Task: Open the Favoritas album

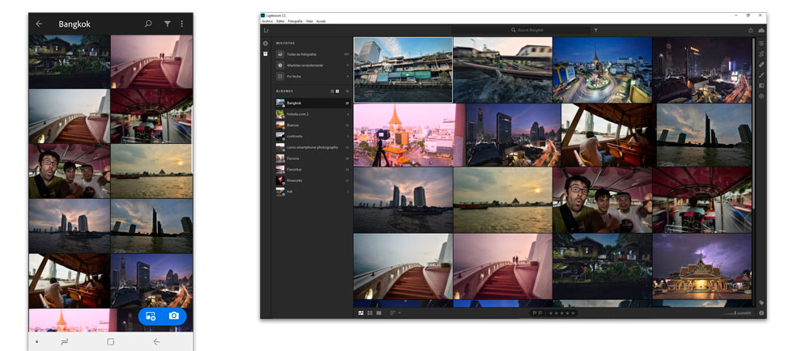Action: tap(294, 169)
